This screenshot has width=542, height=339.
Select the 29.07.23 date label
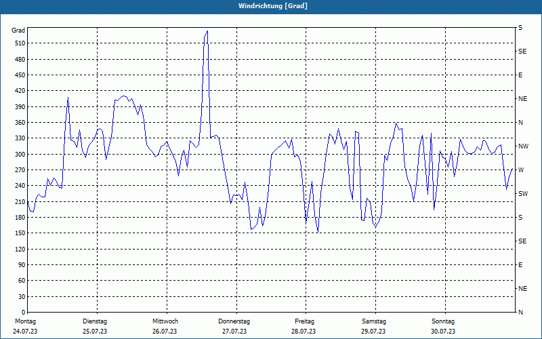click(x=373, y=332)
